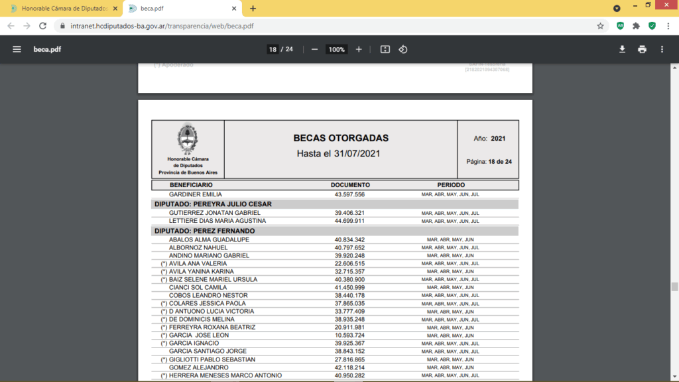Close the Honorable Cámara de Diputados tab

[x=115, y=8]
